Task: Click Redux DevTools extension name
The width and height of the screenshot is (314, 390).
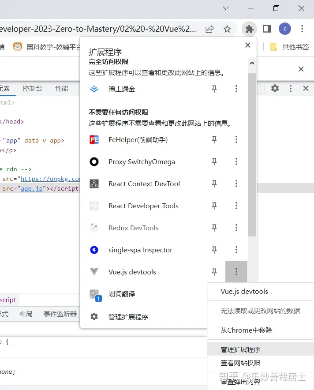Action: tap(134, 228)
